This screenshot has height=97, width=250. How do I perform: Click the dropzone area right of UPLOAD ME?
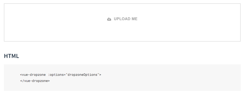point(188,19)
